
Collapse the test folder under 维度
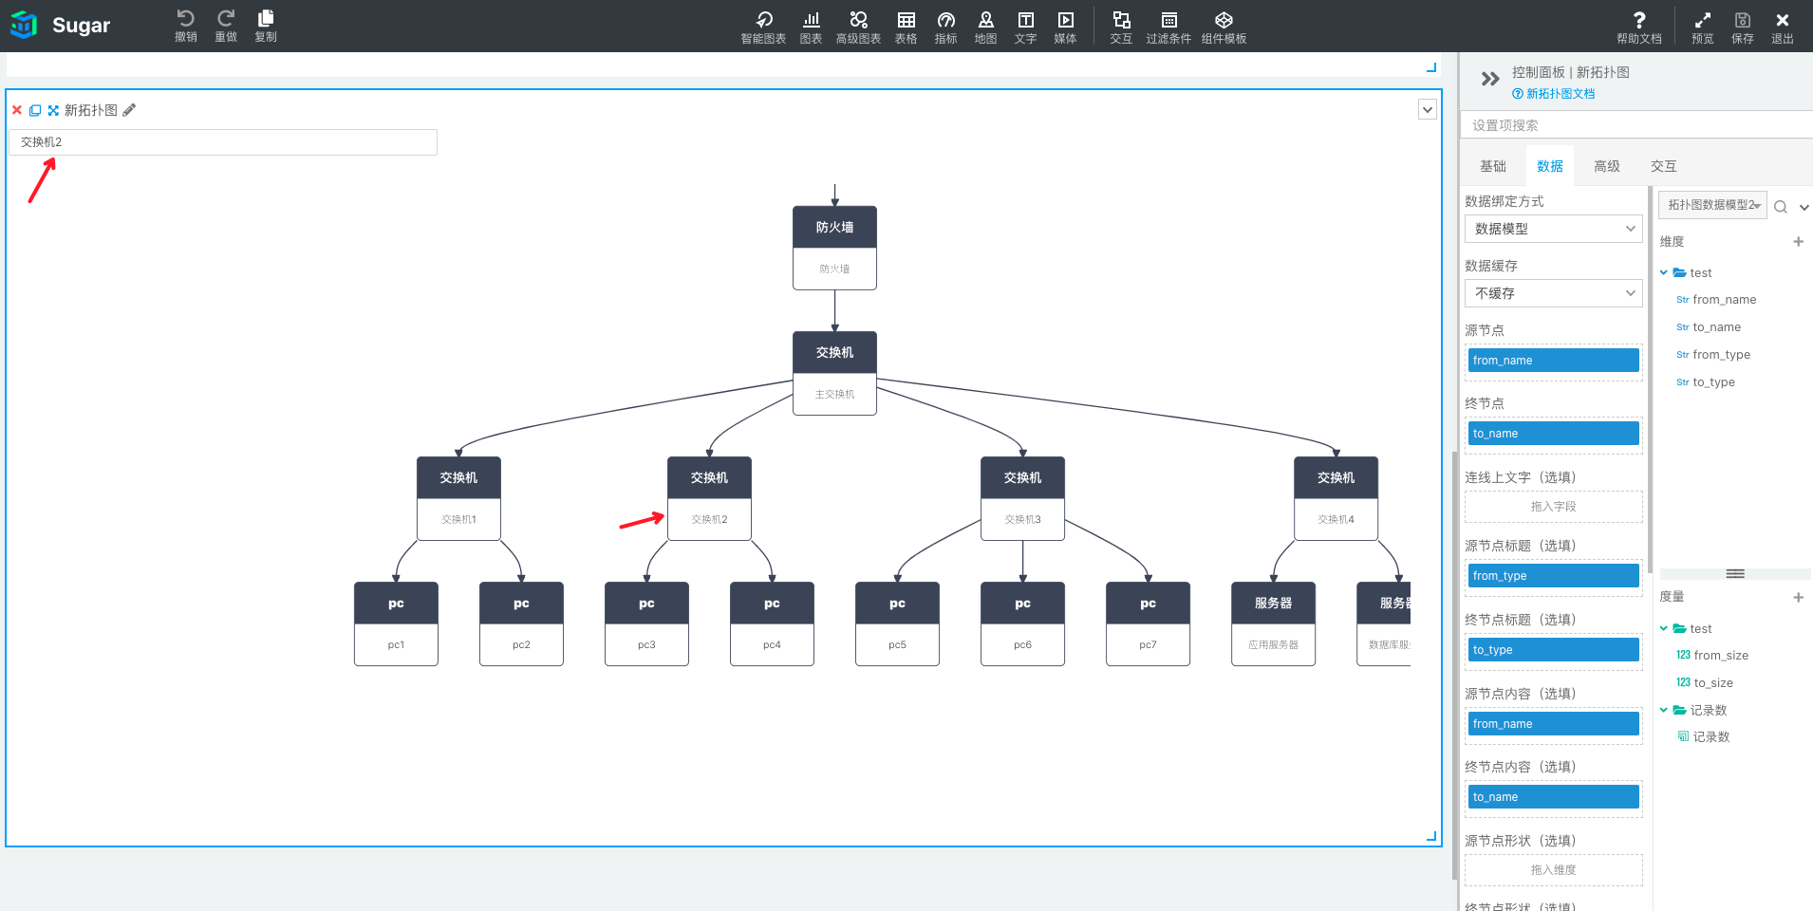point(1664,273)
